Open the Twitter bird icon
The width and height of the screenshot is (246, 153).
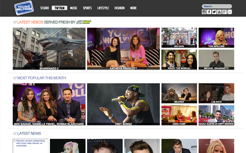[214, 12]
